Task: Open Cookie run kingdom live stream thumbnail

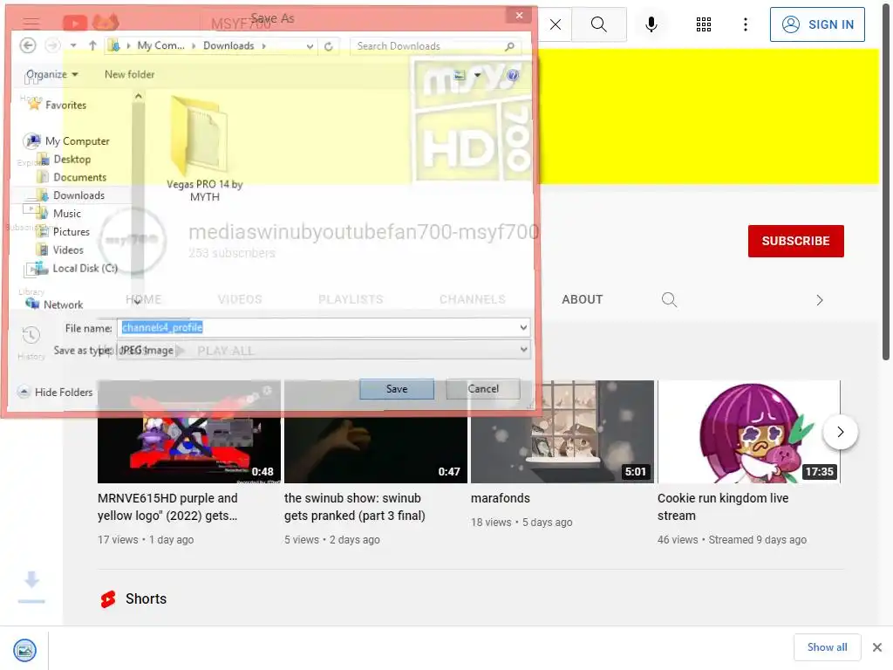Action: pos(748,432)
